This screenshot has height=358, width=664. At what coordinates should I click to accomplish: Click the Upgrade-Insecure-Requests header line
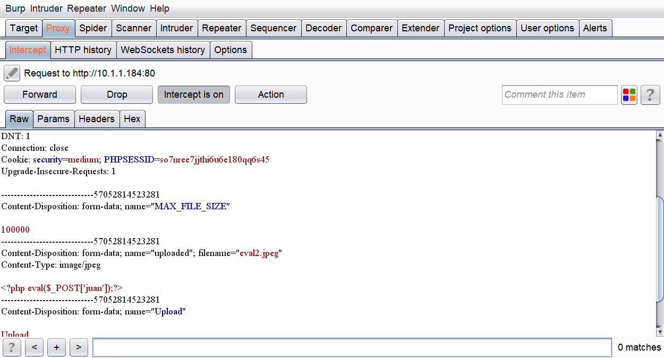click(x=58, y=171)
